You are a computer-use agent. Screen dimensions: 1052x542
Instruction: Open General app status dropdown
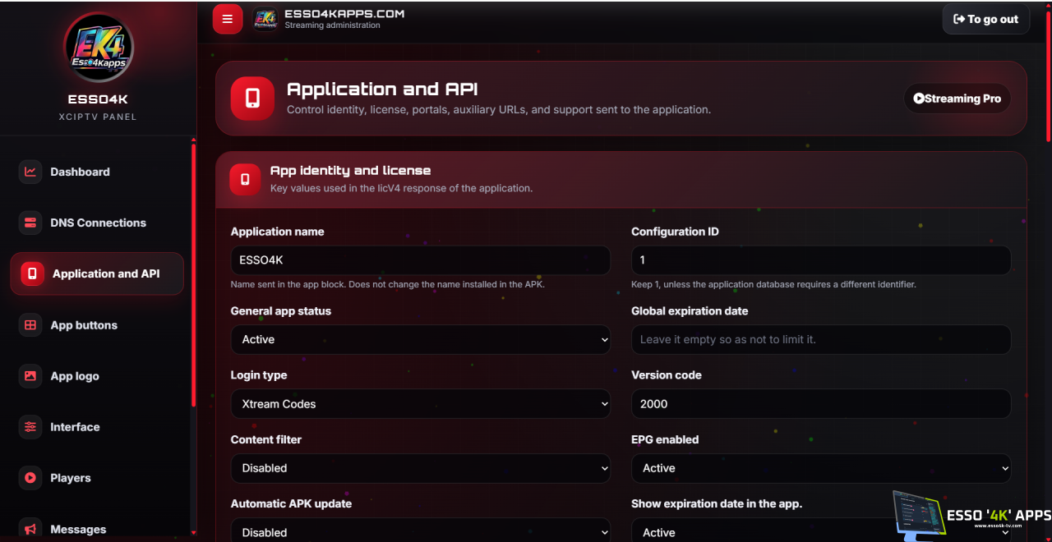click(420, 339)
